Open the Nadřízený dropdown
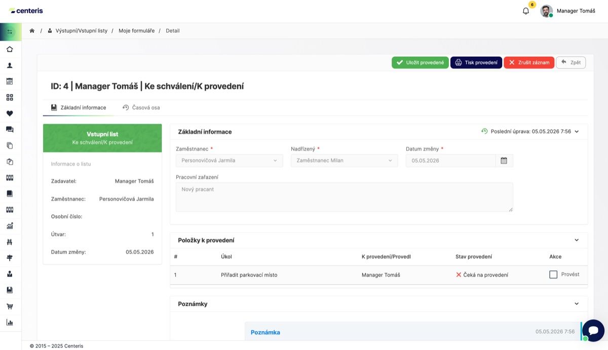Screen dimensions: 608x350 pos(345,161)
